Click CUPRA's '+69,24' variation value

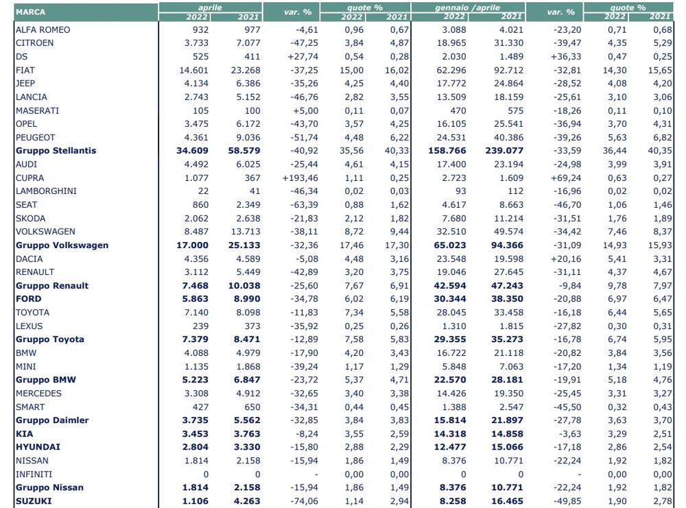[566, 178]
